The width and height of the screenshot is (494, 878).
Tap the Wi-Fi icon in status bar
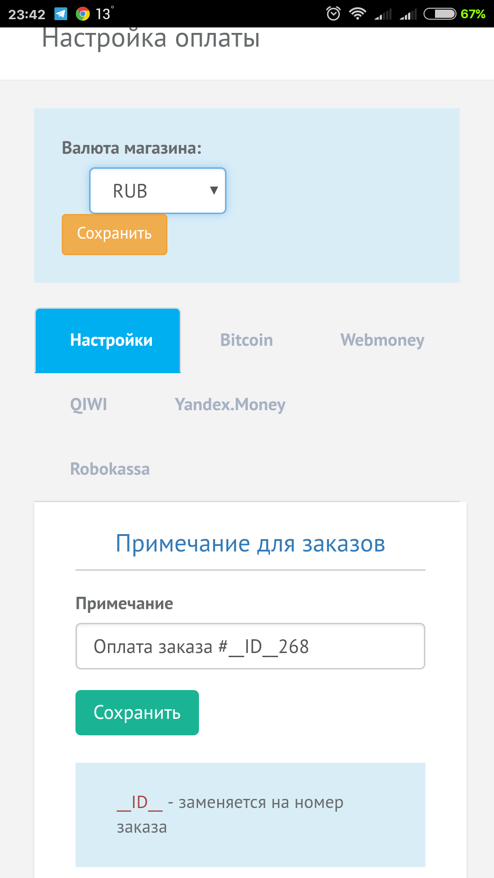point(358,13)
